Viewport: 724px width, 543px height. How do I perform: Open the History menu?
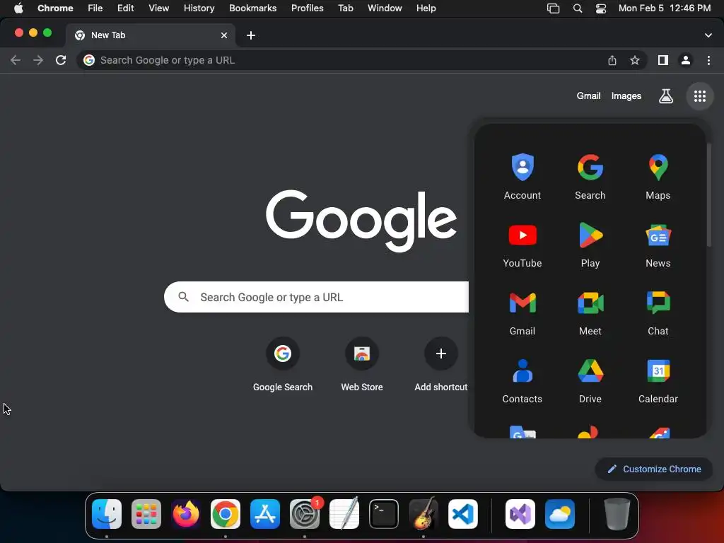point(199,8)
